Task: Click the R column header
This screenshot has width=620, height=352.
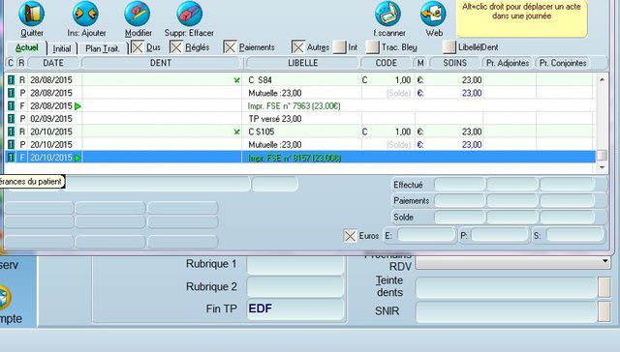Action: [x=21, y=63]
